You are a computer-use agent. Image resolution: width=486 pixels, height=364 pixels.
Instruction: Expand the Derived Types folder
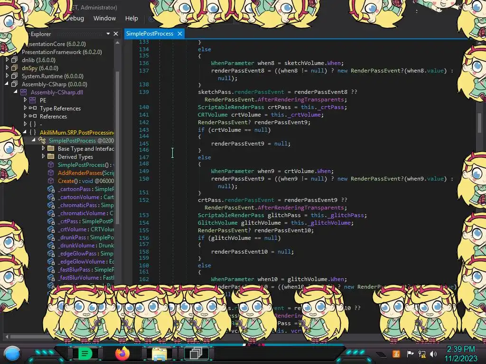[x=43, y=156]
